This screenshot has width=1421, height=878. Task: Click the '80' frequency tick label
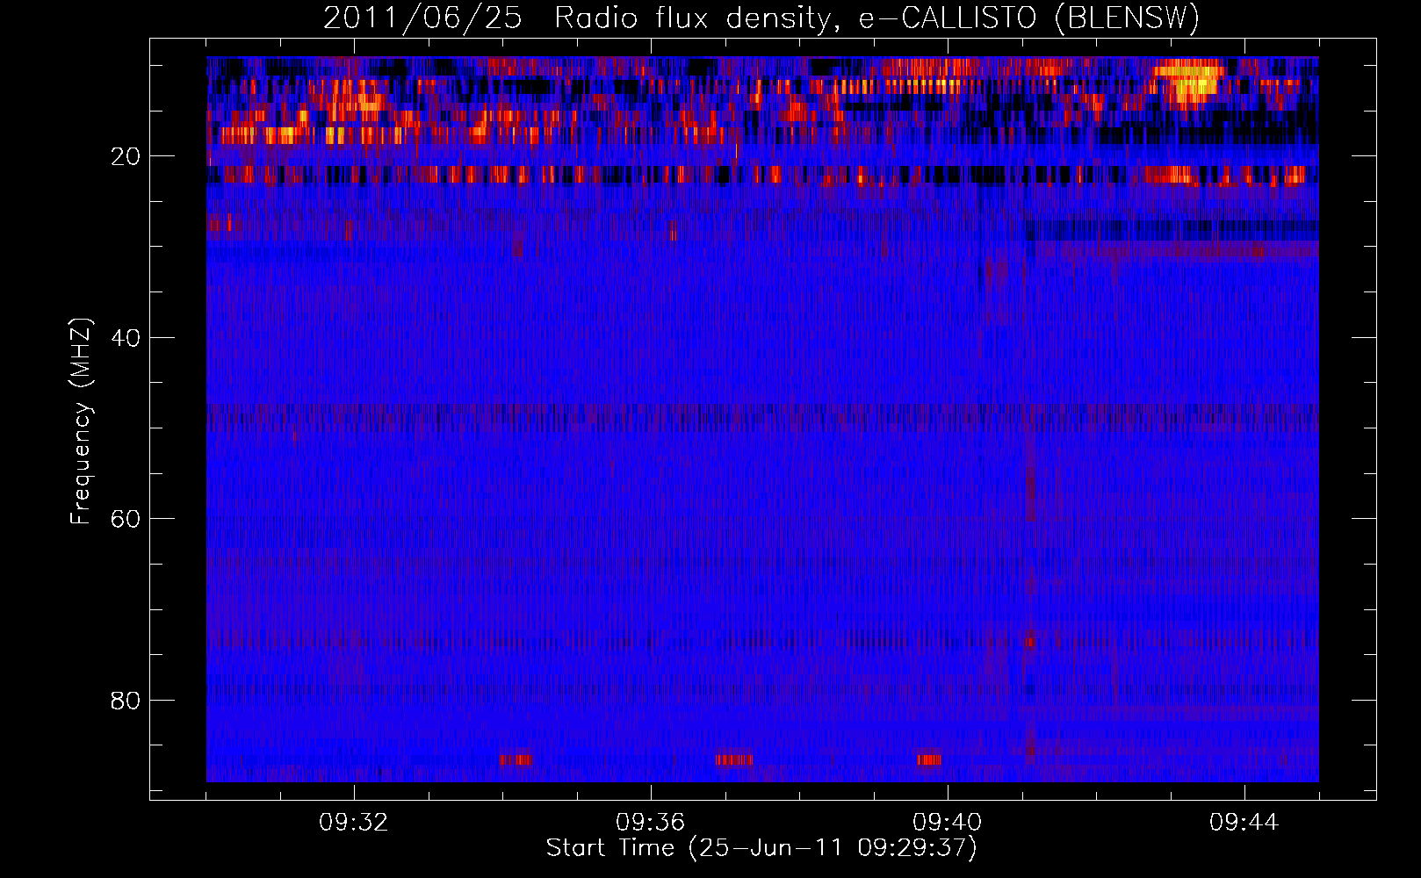[x=126, y=701]
